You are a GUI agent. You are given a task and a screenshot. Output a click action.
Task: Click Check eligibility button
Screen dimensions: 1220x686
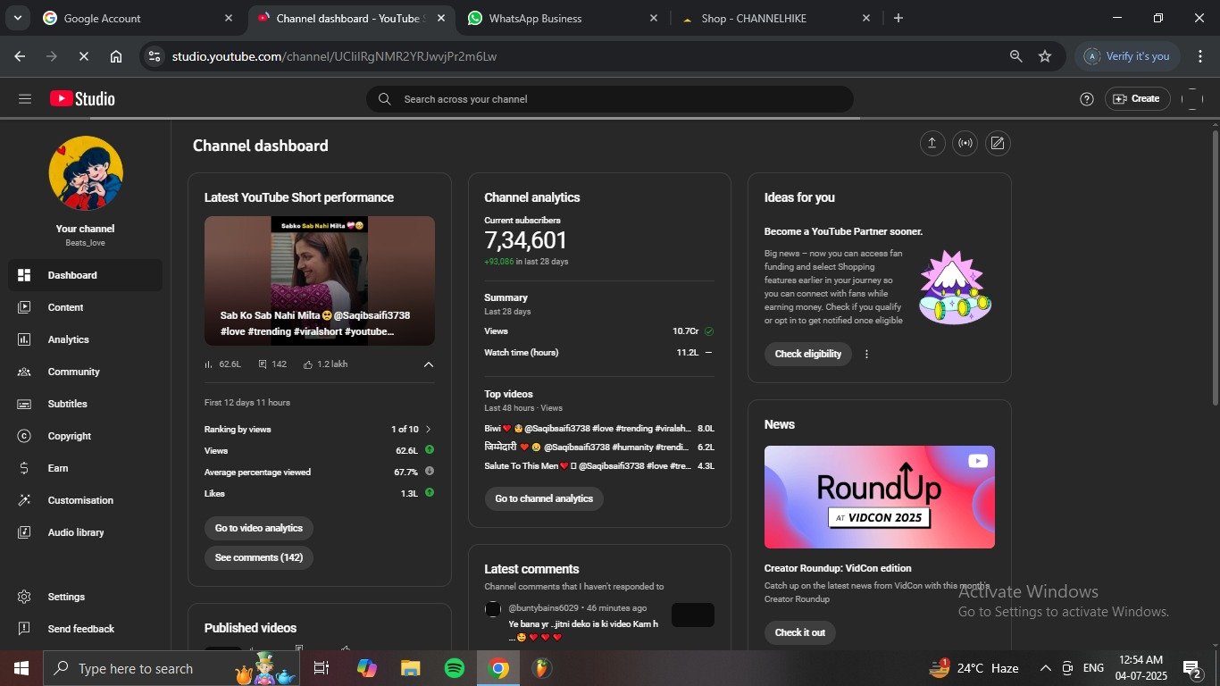[x=808, y=354]
